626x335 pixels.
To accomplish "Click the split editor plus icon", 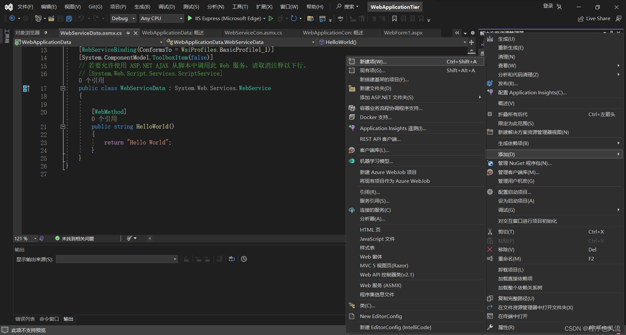I will coord(471,42).
